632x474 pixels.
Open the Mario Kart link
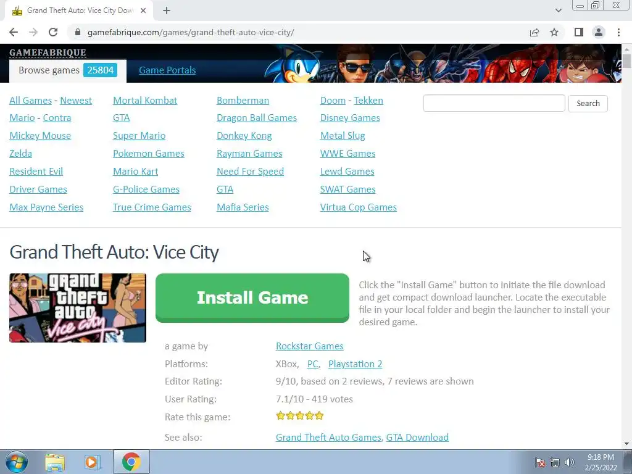[135, 172]
